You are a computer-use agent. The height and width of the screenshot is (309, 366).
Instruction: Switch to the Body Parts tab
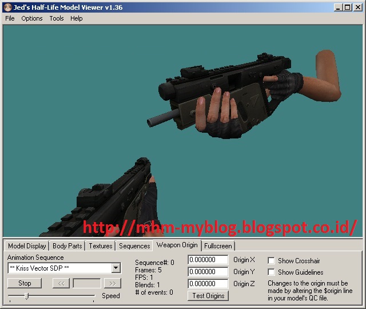point(67,246)
